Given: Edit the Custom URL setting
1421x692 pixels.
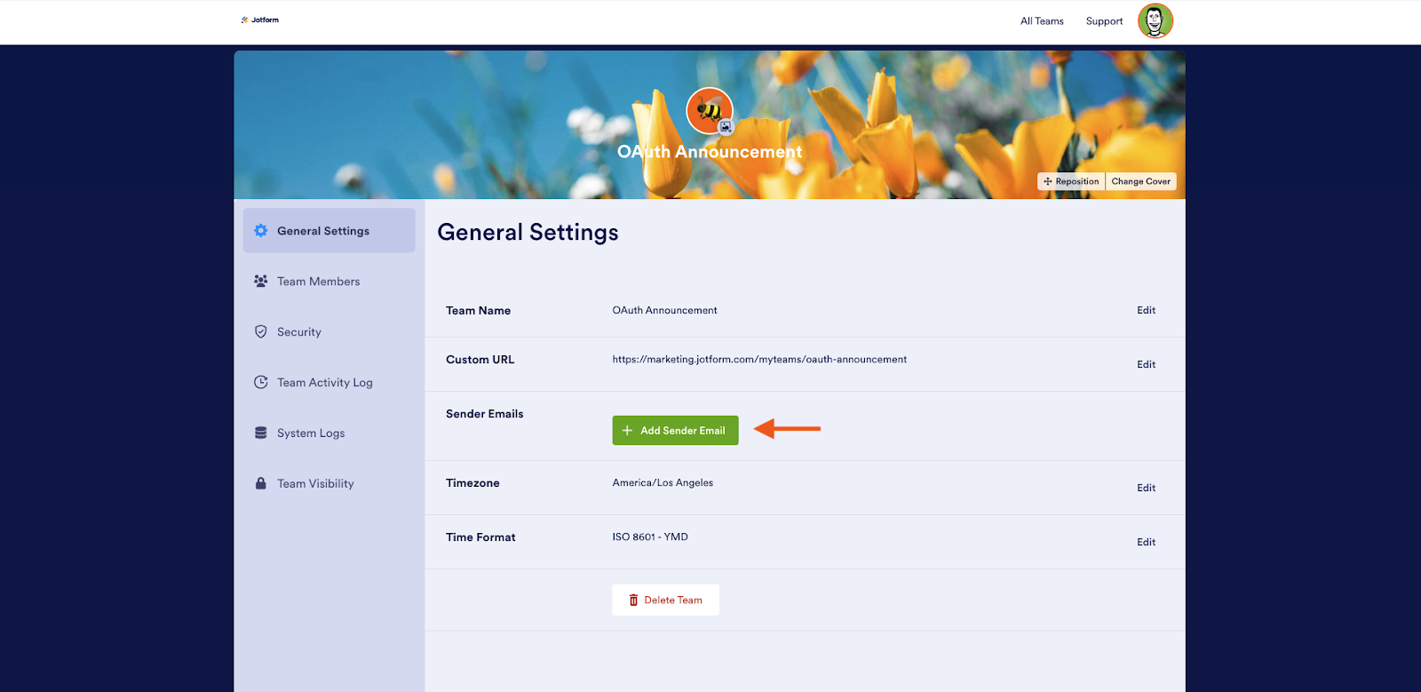Looking at the screenshot, I should tap(1147, 364).
